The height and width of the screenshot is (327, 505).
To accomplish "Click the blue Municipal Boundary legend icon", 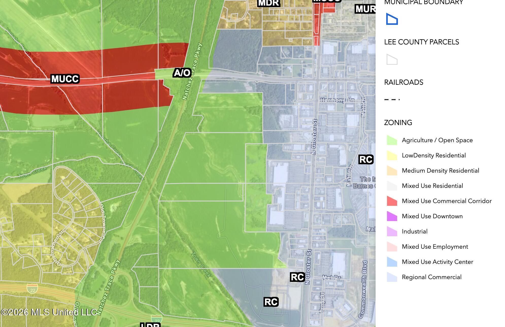I will (x=392, y=19).
